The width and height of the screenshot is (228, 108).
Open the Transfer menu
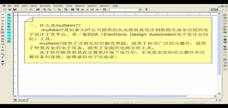[58, 6]
